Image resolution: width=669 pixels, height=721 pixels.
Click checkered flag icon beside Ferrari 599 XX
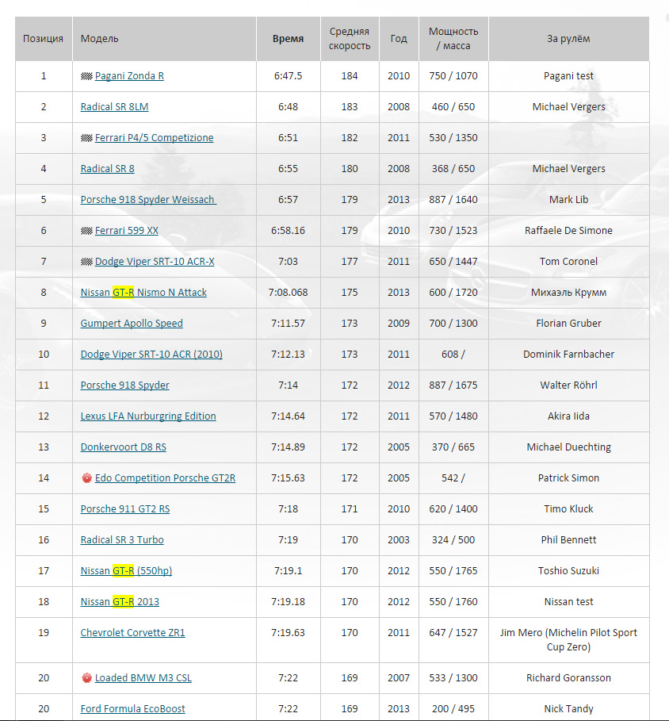[86, 231]
